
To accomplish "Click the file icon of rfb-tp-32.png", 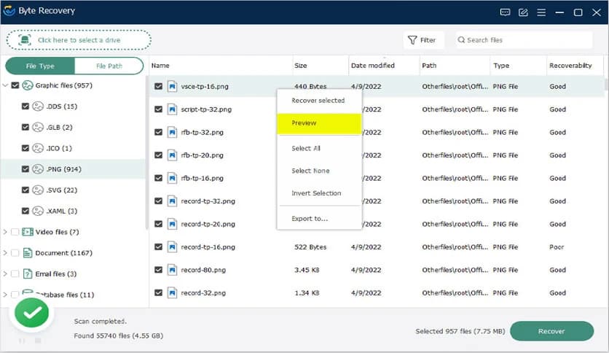I will (x=172, y=132).
